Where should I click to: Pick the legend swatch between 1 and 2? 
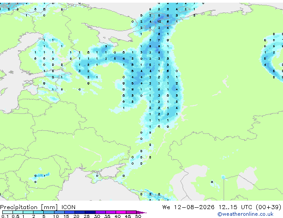[28, 212]
